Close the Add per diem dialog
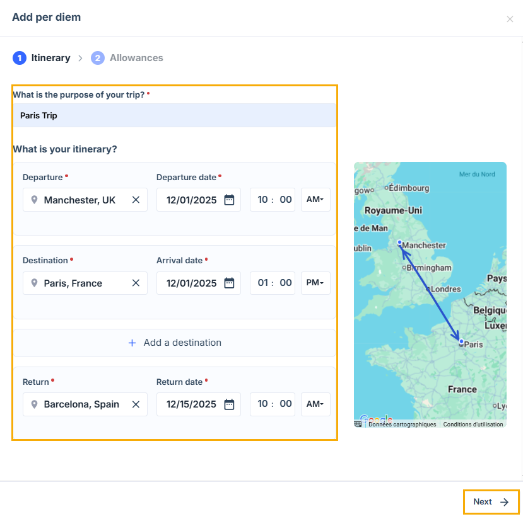 pos(510,19)
